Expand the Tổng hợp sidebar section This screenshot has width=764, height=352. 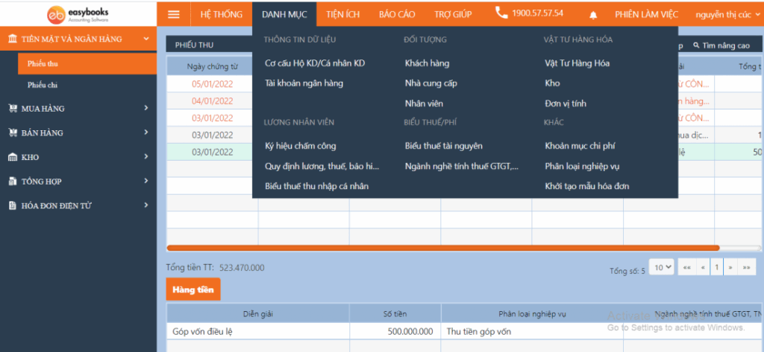[145, 181]
